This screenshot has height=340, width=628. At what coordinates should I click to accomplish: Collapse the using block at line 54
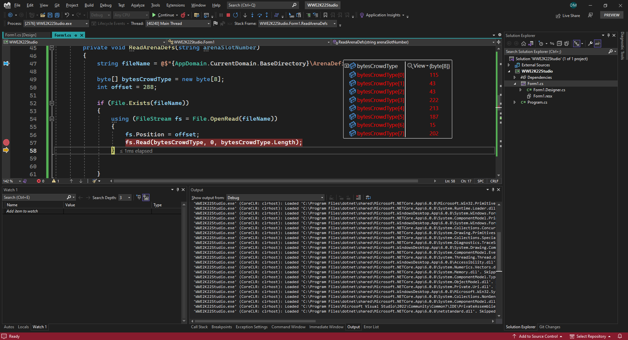[x=52, y=119]
